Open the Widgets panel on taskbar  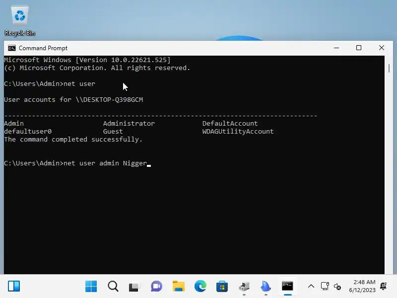point(14,287)
